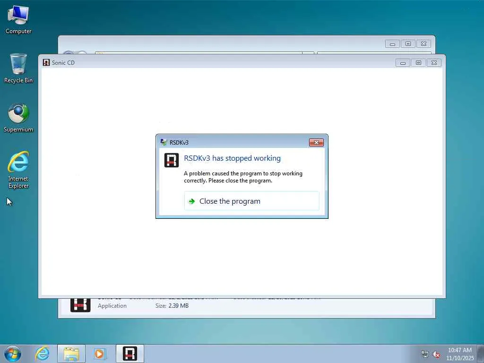
Task: Minimize the Sonic CD window
Action: coord(403,63)
